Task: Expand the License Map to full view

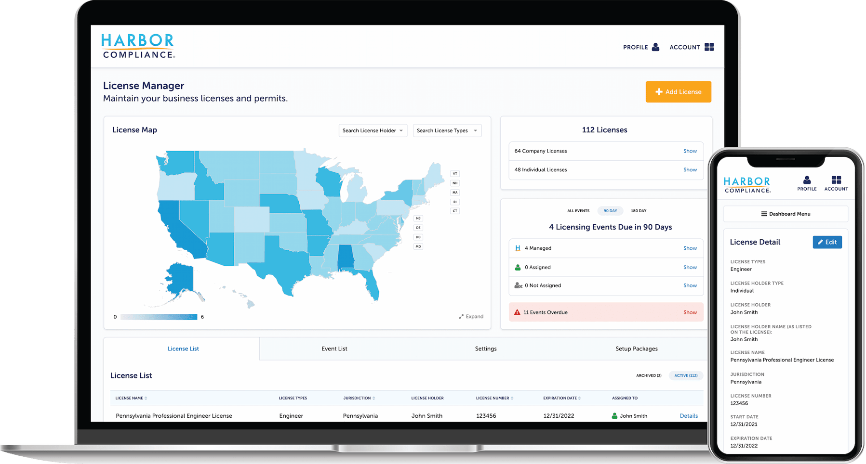Action: tap(471, 316)
